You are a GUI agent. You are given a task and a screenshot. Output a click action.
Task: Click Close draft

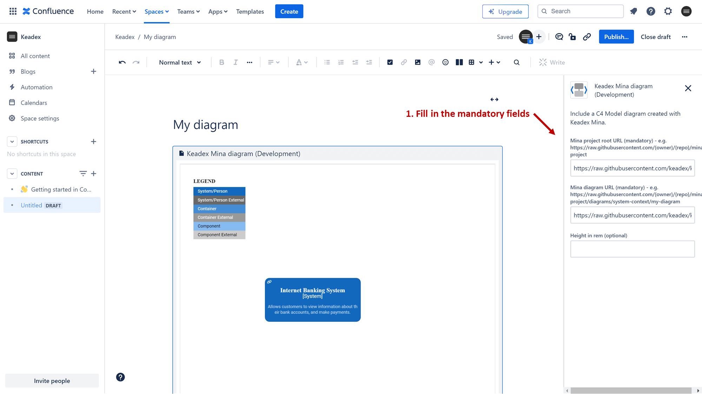655,37
